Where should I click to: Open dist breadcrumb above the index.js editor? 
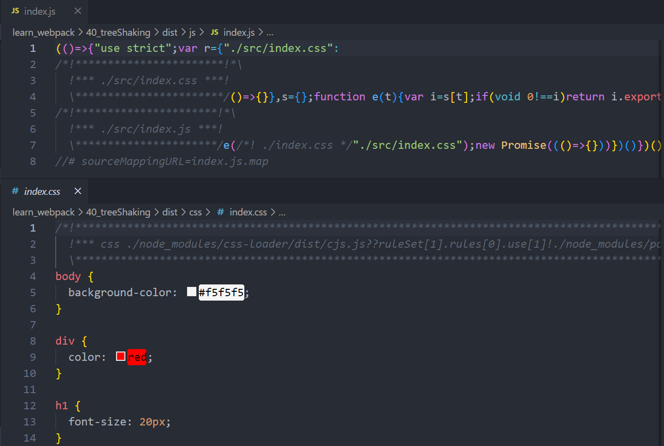(x=170, y=32)
